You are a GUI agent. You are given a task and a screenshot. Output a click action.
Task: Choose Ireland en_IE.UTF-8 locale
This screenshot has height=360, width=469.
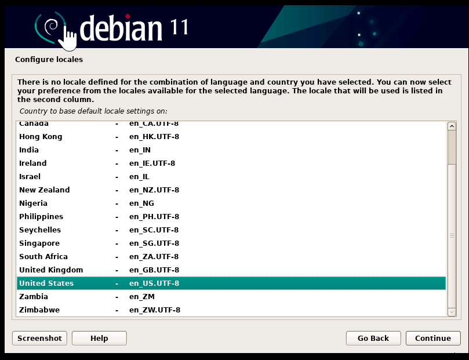click(231, 163)
